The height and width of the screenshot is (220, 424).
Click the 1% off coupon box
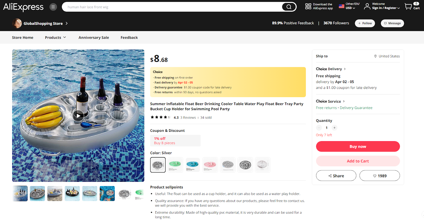[175, 141]
